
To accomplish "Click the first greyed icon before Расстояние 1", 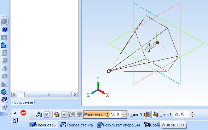I will pyautogui.click(x=72, y=114).
